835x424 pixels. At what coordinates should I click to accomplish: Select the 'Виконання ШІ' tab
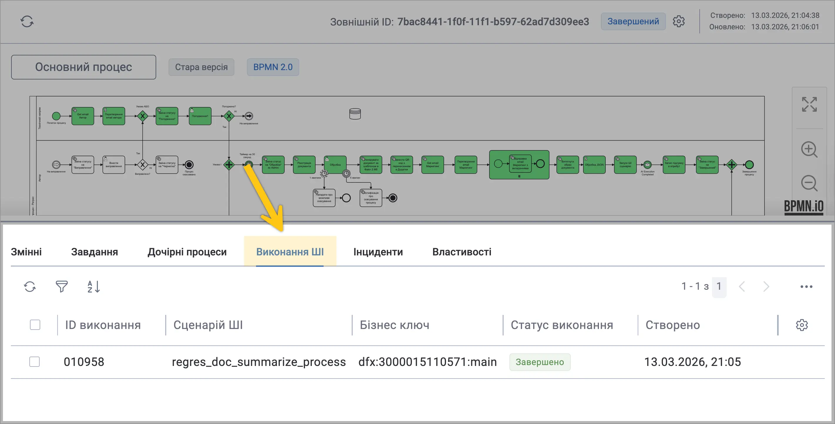tap(290, 252)
